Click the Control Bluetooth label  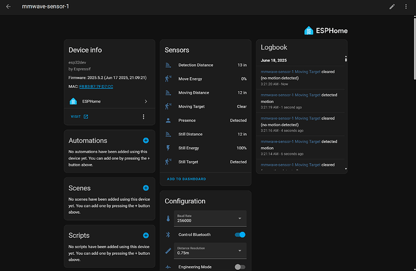[x=195, y=235]
